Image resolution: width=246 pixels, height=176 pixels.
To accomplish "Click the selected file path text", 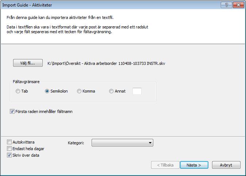I will point(106,63).
